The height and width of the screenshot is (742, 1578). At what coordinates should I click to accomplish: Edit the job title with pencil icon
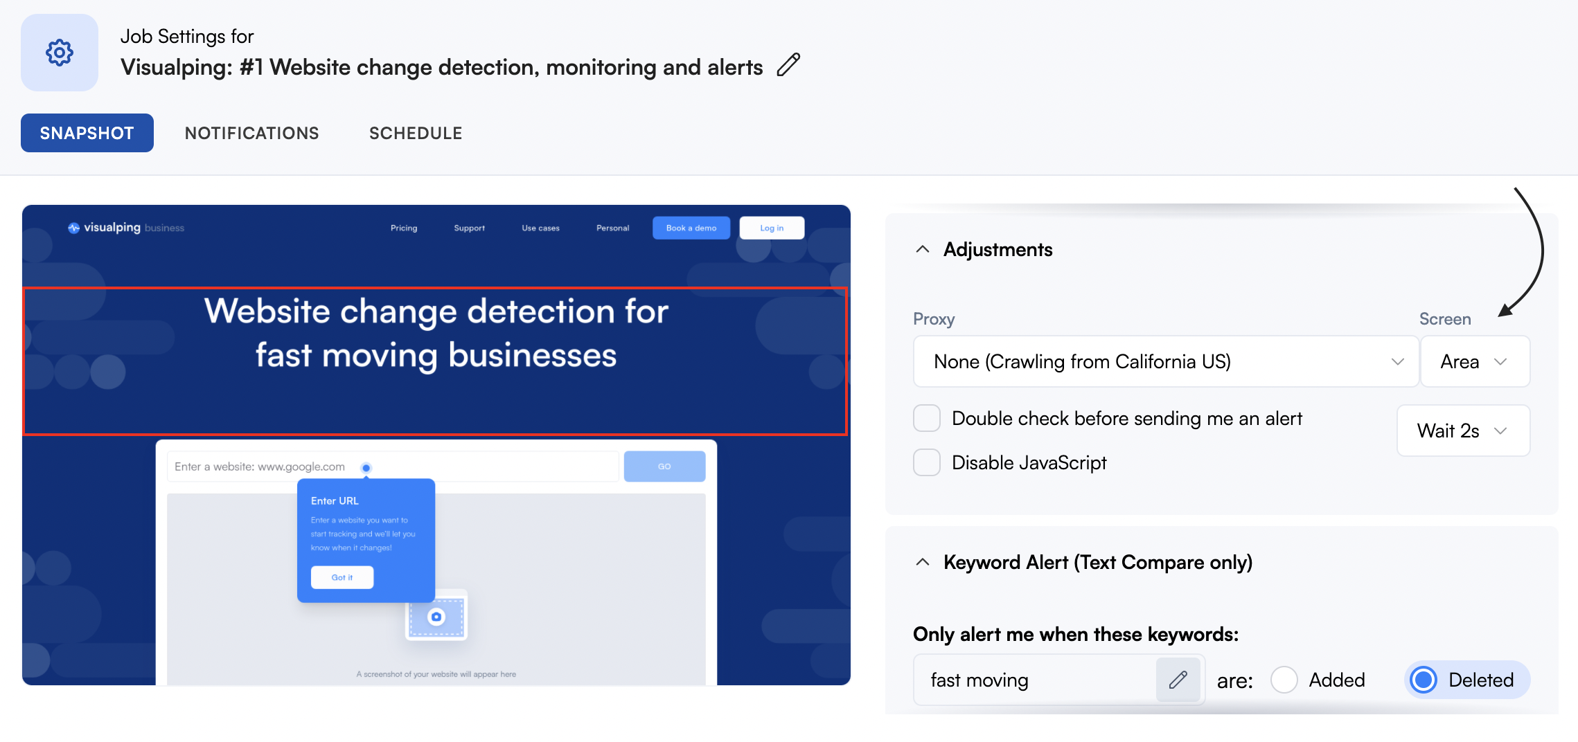tap(788, 65)
